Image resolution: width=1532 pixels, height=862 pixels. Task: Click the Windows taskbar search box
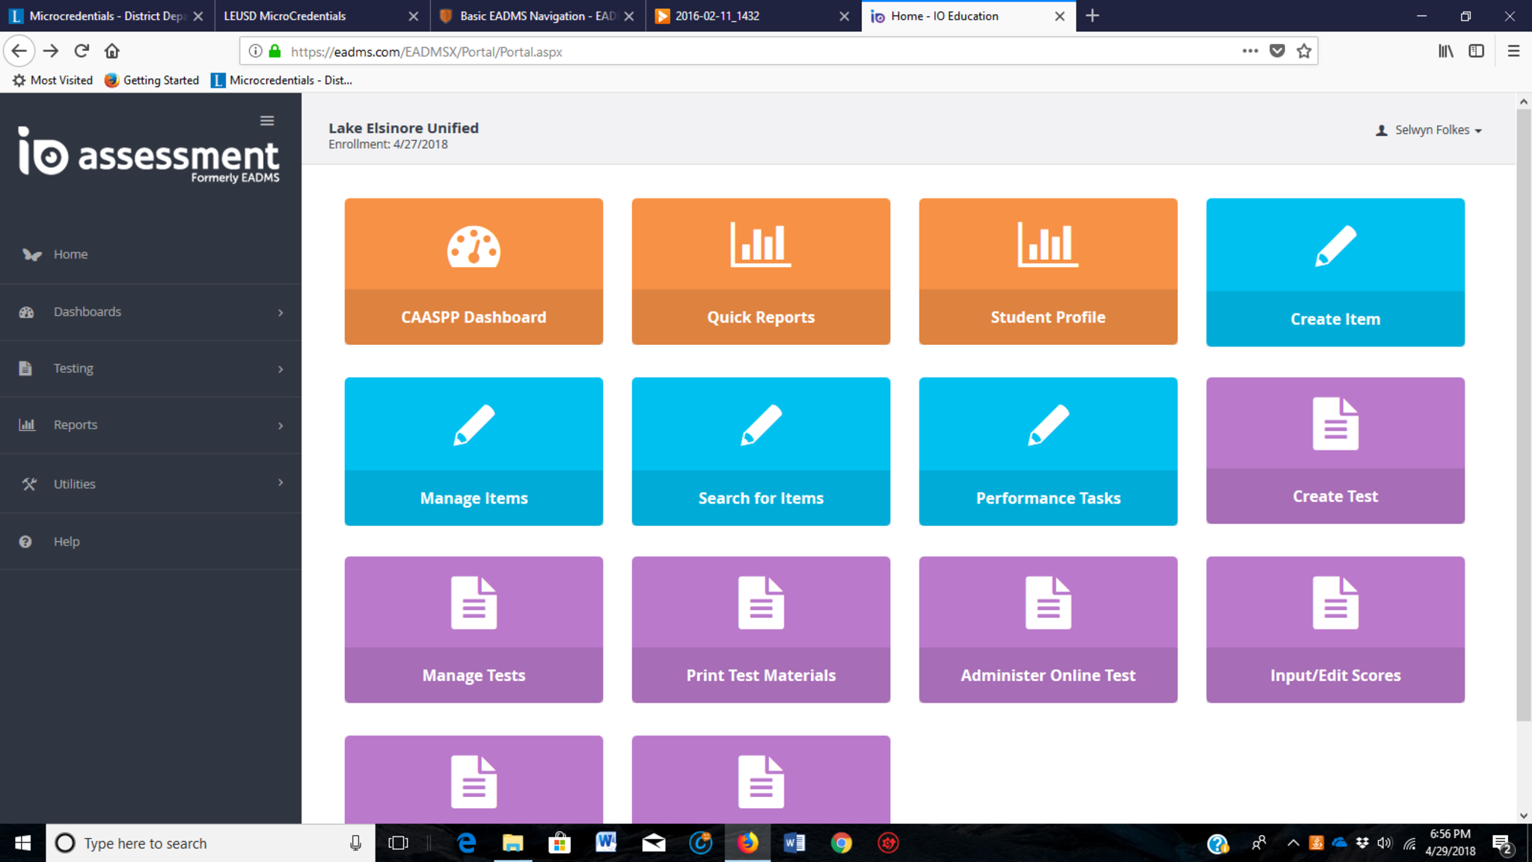pyautogui.click(x=202, y=843)
